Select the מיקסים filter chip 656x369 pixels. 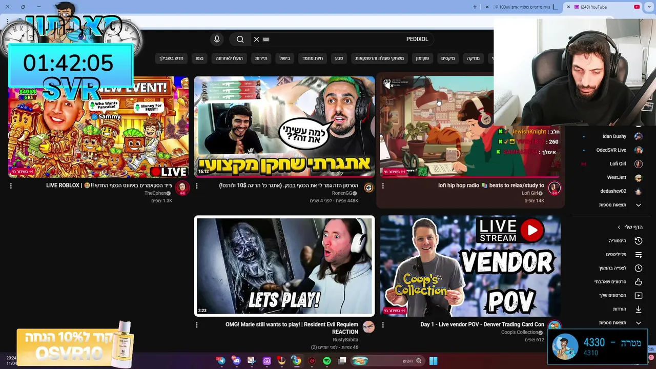coord(448,58)
